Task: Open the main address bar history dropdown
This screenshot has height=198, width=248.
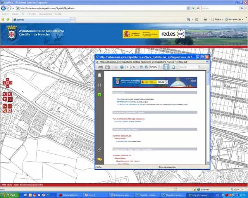Action: (188, 8)
